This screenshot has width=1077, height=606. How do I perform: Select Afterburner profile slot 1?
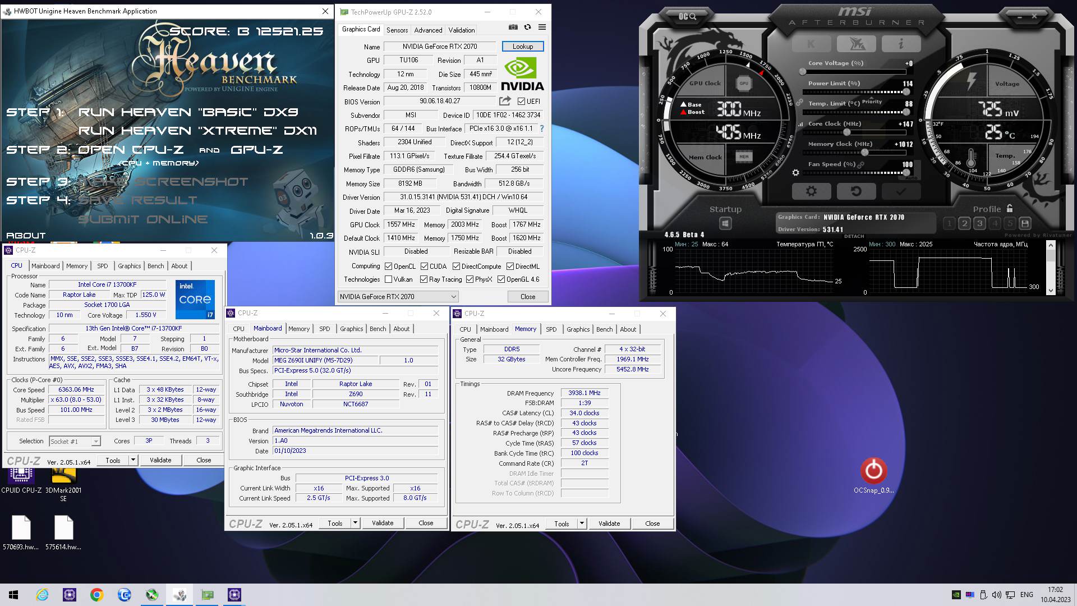pos(949,223)
